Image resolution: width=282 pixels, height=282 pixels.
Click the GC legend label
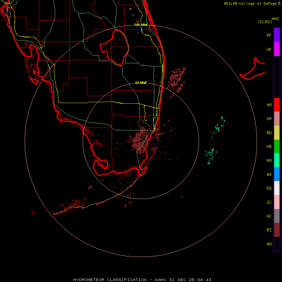coord(269,216)
